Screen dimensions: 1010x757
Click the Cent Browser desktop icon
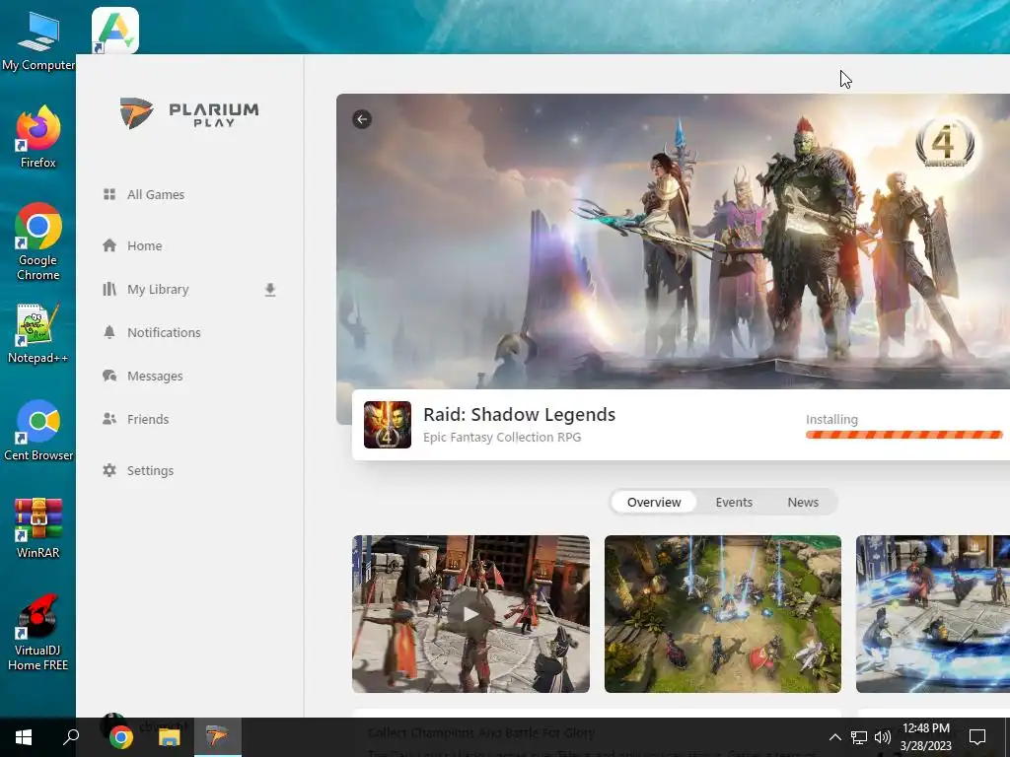coord(38,430)
